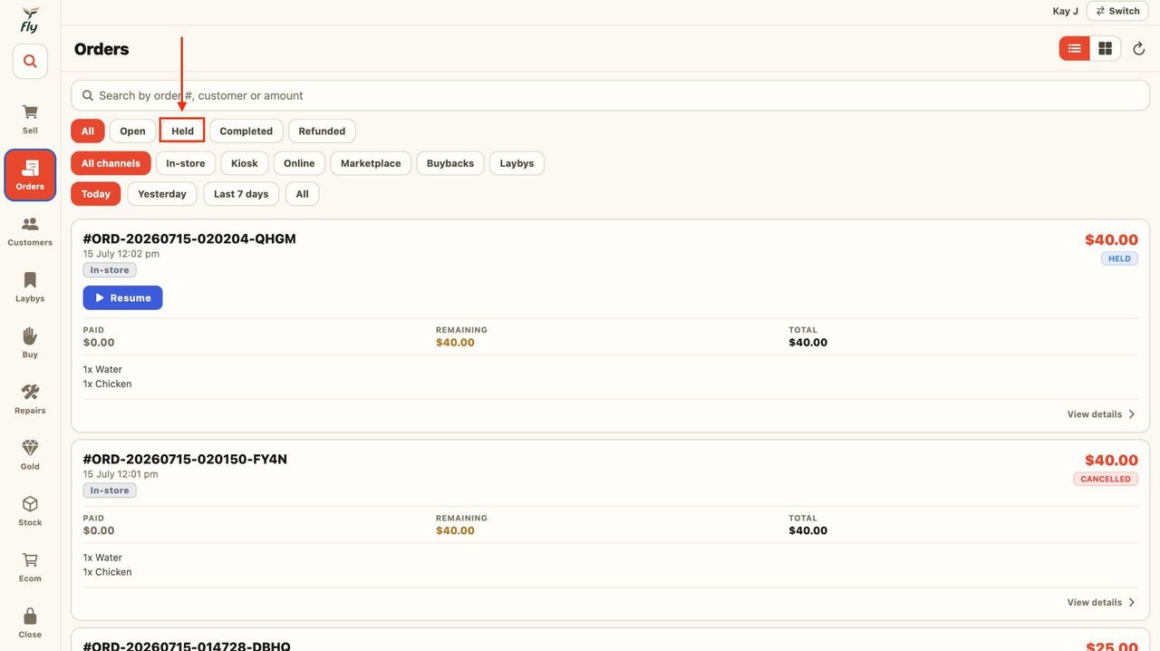Select the Yesterday date filter

(x=162, y=194)
